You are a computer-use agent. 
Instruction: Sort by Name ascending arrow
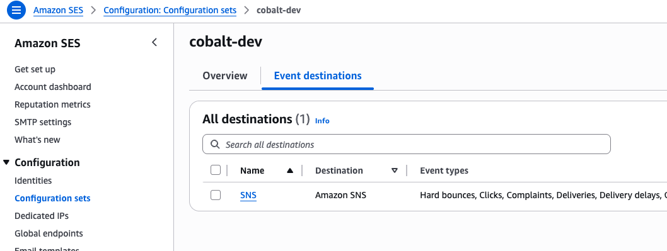tap(290, 170)
